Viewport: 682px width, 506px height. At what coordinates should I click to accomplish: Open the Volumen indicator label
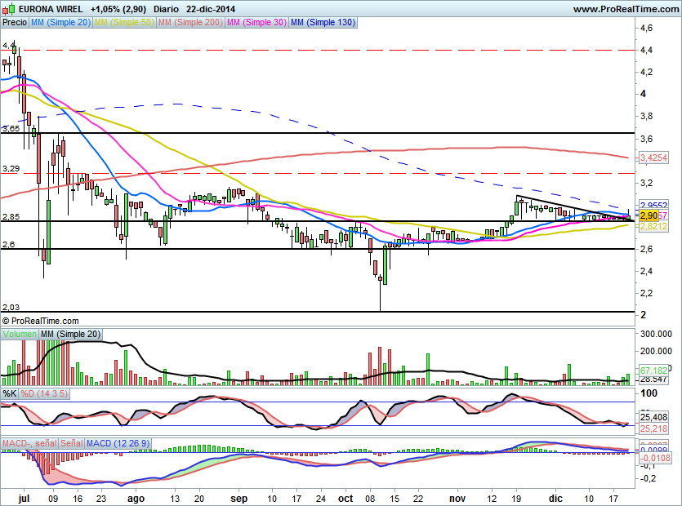[x=20, y=334]
